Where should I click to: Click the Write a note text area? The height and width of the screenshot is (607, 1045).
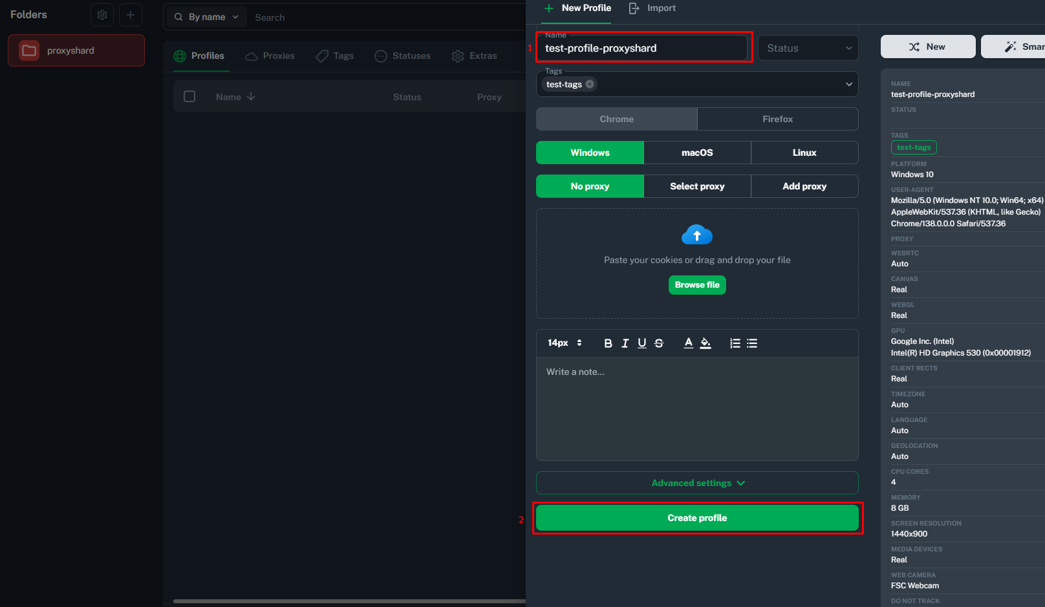click(x=697, y=409)
